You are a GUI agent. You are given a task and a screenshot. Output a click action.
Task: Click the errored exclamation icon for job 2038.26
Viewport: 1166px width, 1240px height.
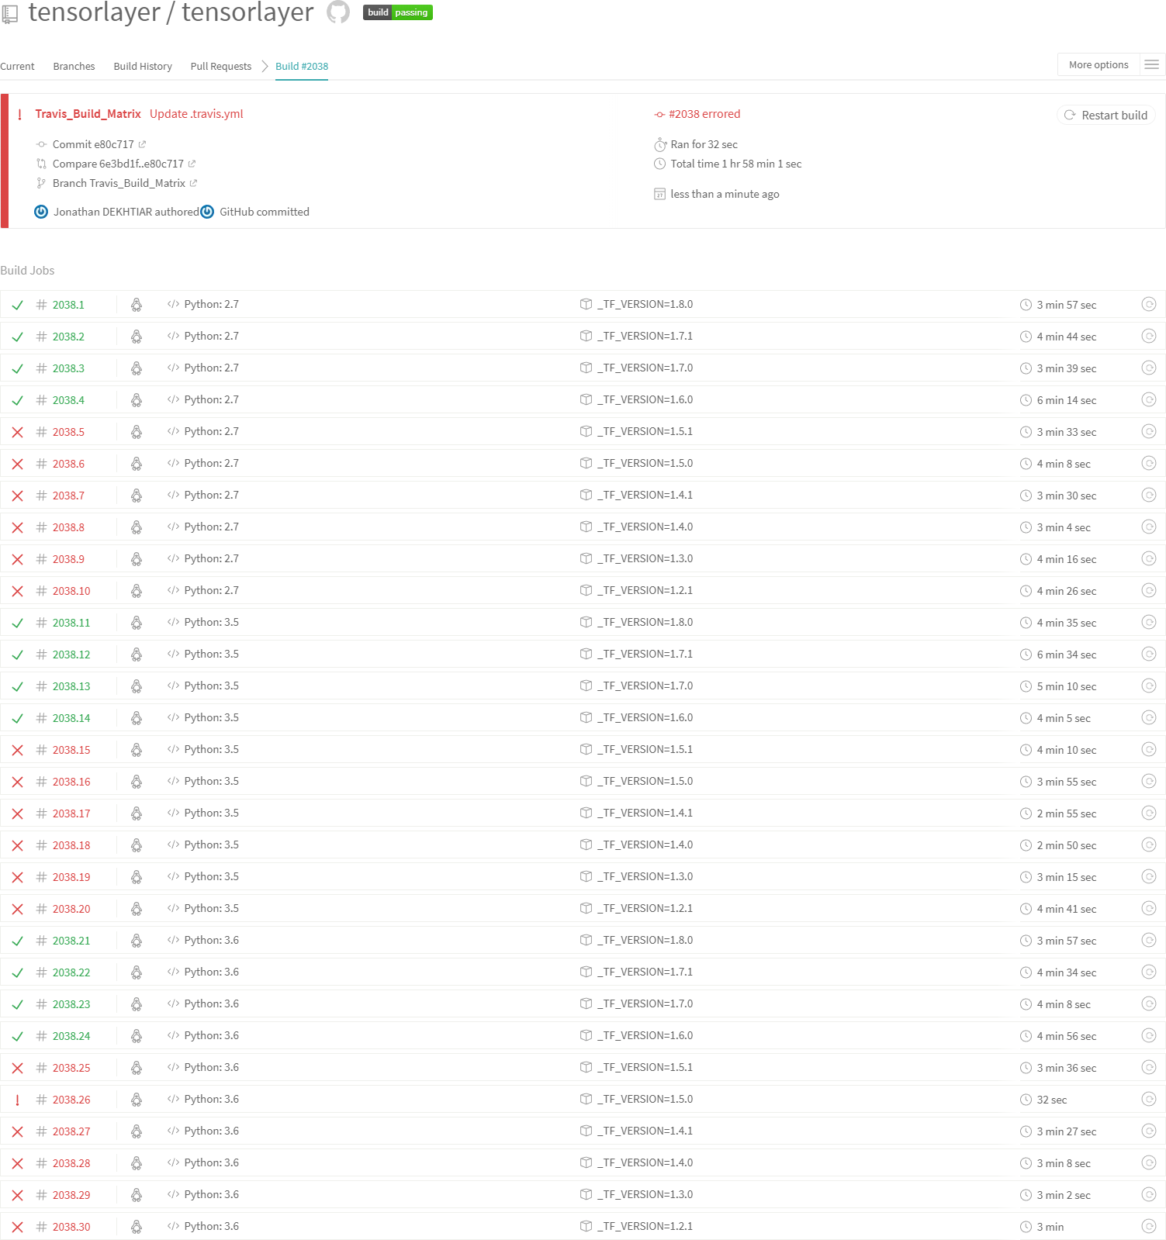tap(18, 1100)
